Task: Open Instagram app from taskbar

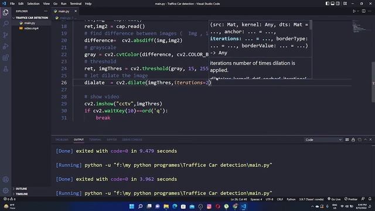Action: coord(209,206)
